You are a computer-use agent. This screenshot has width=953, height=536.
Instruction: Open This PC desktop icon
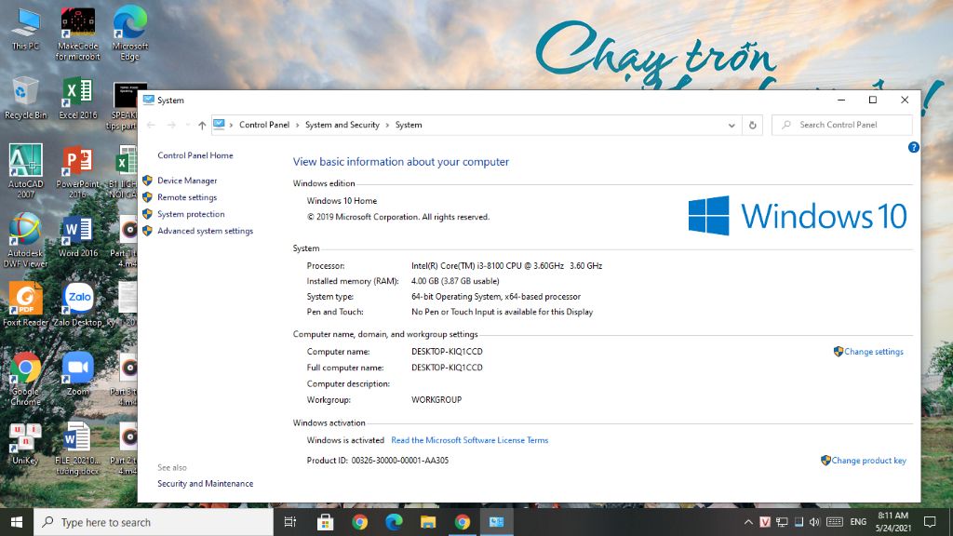pos(25,29)
